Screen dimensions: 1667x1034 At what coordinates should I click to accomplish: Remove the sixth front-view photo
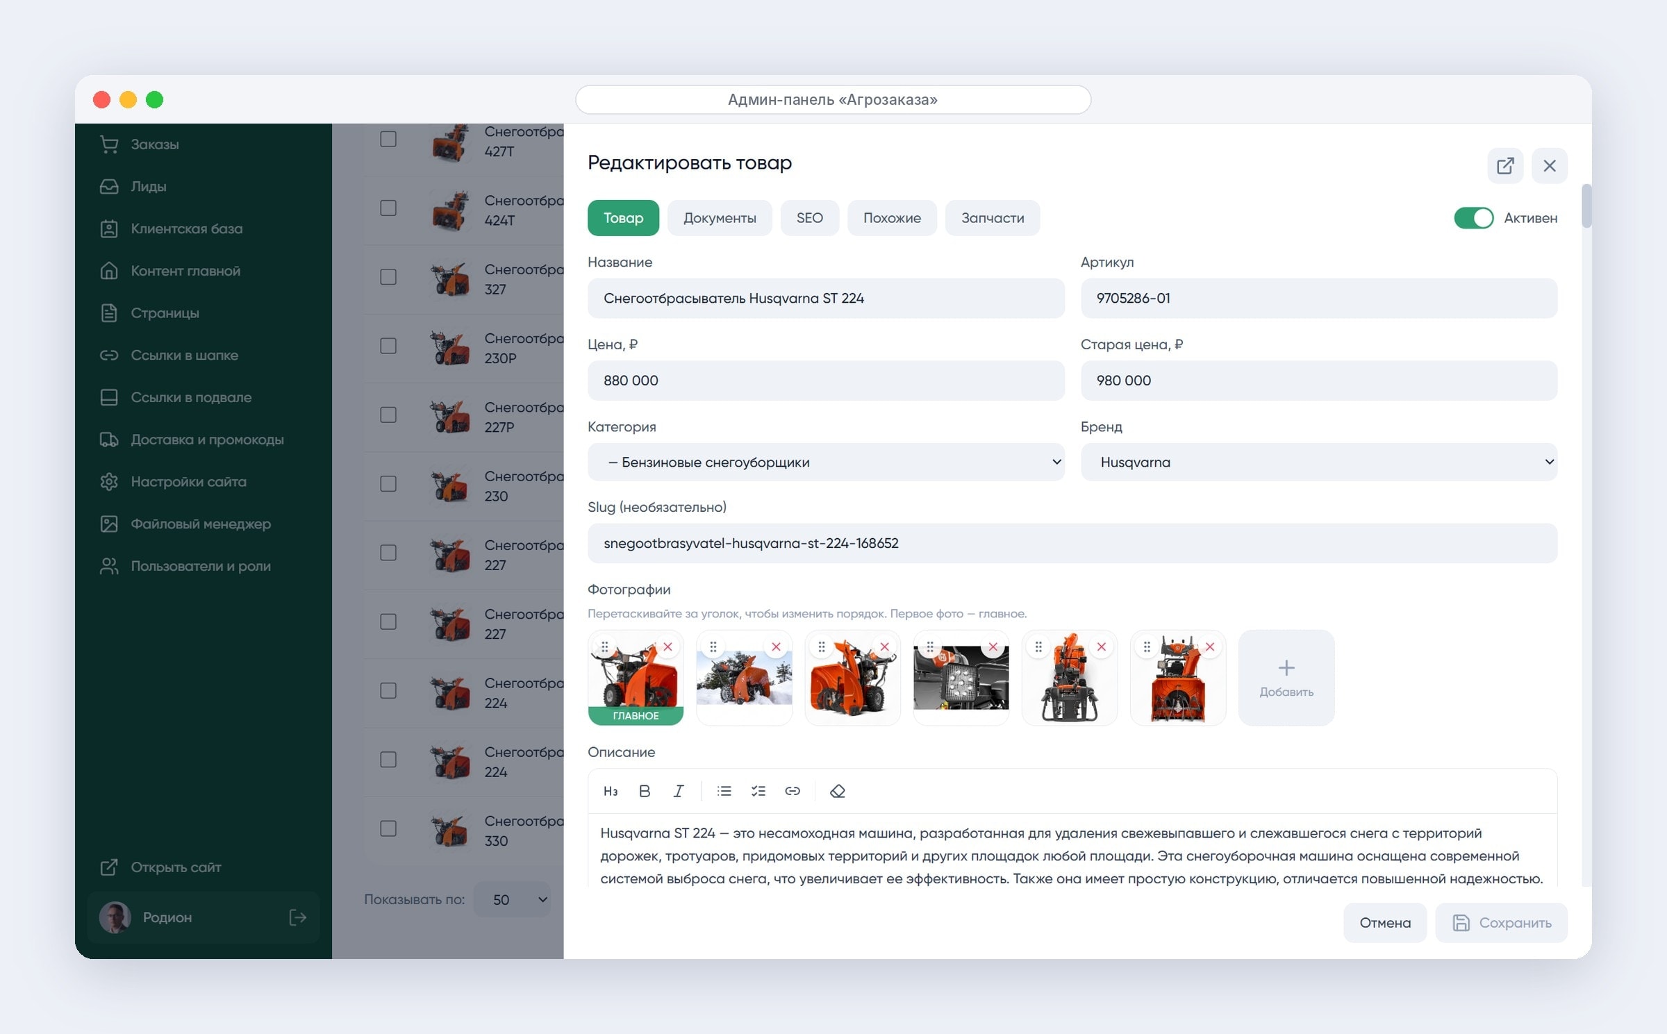(1209, 647)
